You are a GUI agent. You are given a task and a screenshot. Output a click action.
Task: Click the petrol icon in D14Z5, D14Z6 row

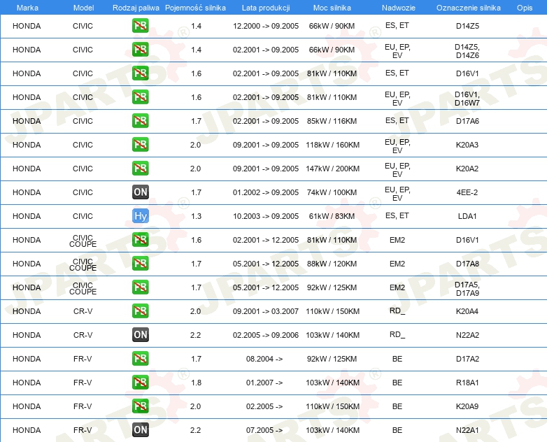[x=140, y=50]
